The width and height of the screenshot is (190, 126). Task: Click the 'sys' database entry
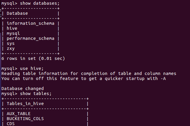tap(11, 43)
